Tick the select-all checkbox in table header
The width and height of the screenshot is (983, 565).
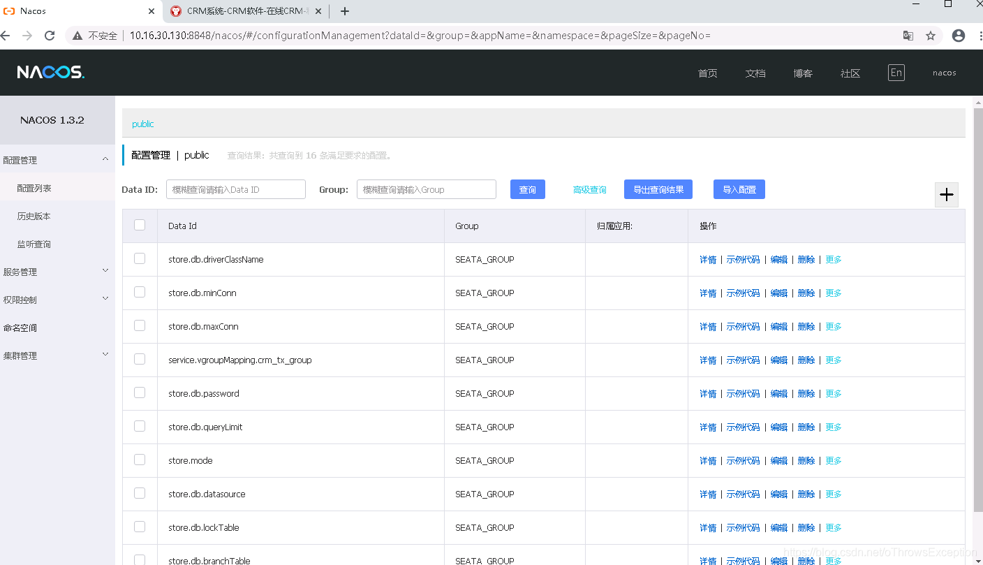[x=140, y=225]
